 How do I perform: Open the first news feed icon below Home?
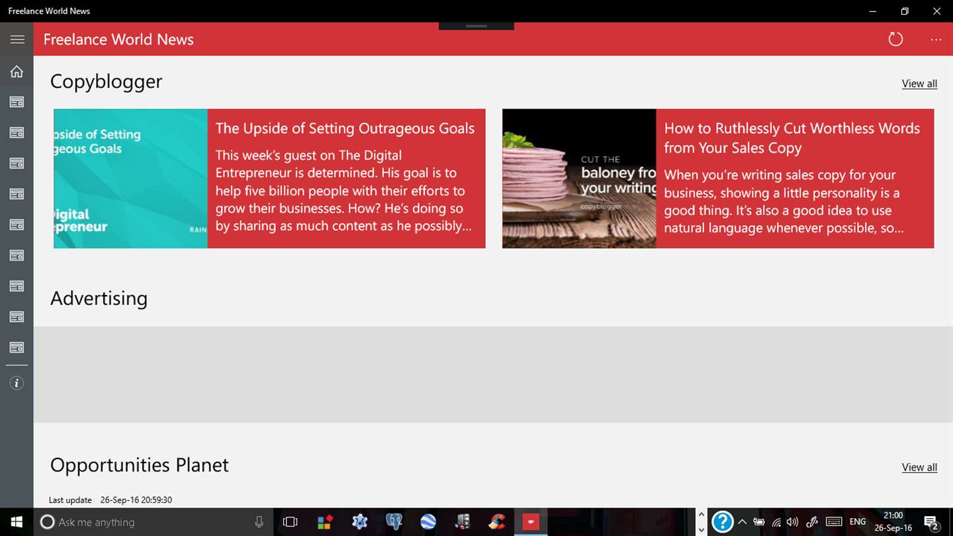pyautogui.click(x=17, y=102)
